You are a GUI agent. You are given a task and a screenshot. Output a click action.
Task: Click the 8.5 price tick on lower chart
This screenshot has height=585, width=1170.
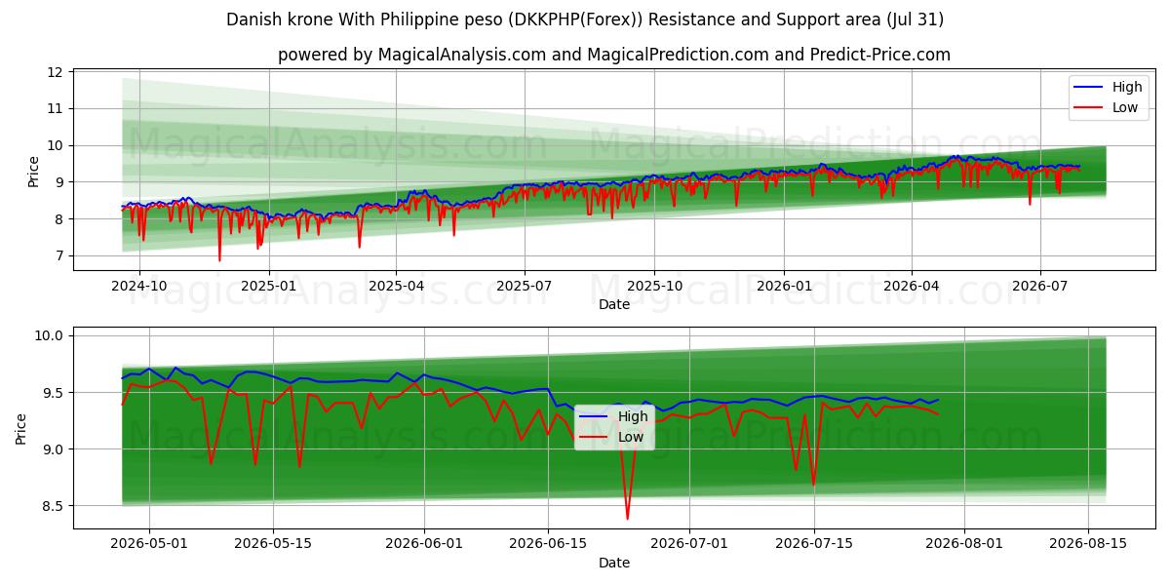point(53,506)
